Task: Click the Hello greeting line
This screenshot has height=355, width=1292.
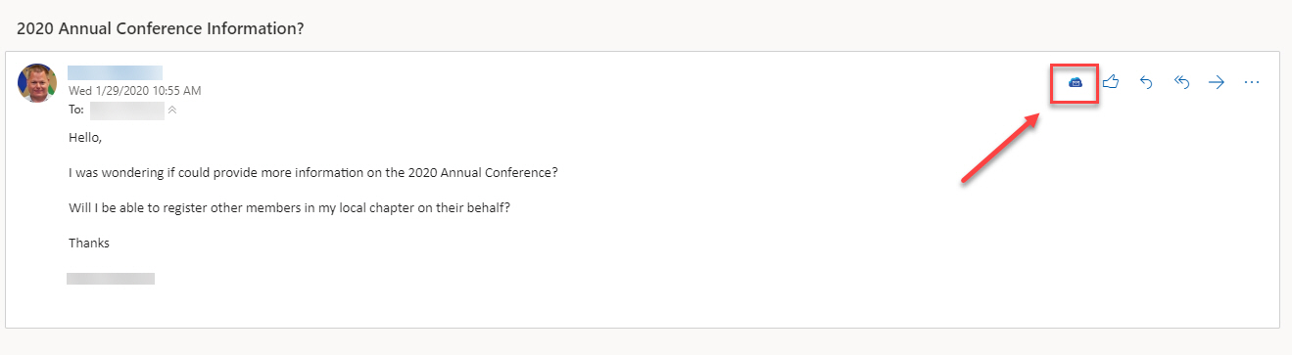Action: (x=85, y=138)
